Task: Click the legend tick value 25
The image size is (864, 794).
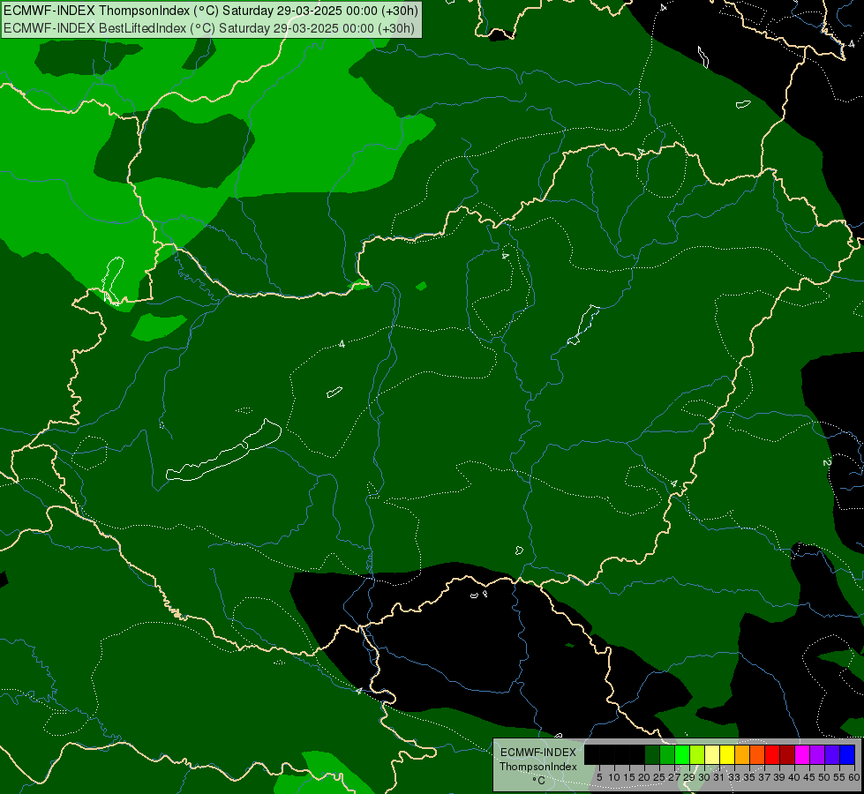Action: (x=659, y=777)
